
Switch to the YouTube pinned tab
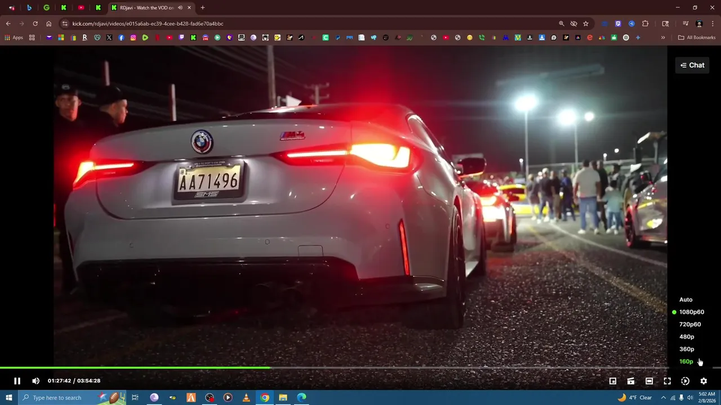click(x=81, y=8)
